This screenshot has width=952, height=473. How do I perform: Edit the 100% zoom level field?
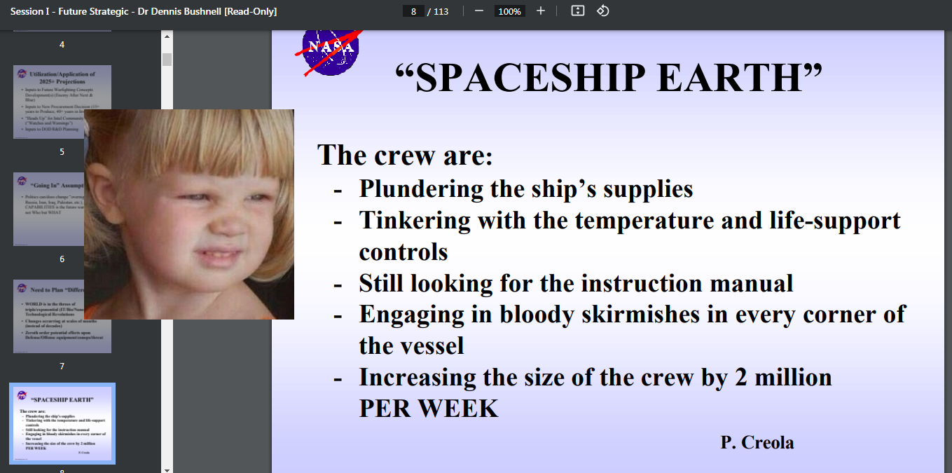[x=509, y=11]
